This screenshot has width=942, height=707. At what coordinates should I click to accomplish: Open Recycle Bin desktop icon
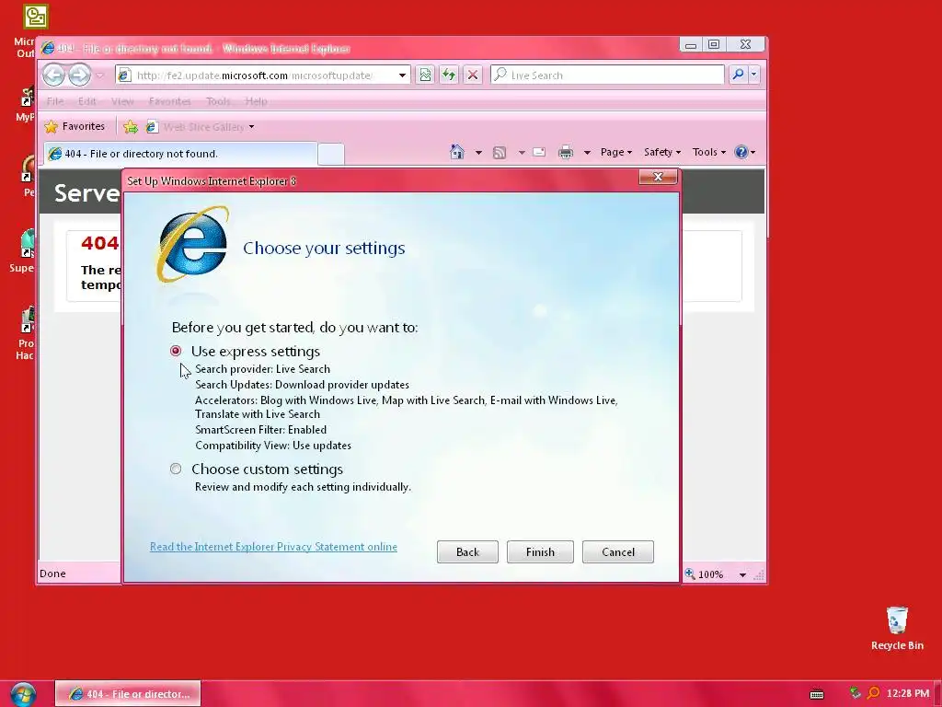coord(897,628)
